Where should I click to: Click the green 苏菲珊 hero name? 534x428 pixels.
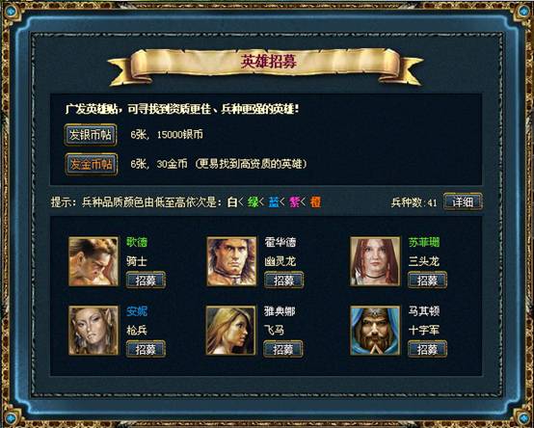pyautogui.click(x=424, y=242)
